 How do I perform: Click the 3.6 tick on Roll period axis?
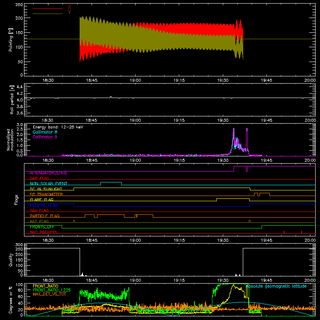[20, 113]
